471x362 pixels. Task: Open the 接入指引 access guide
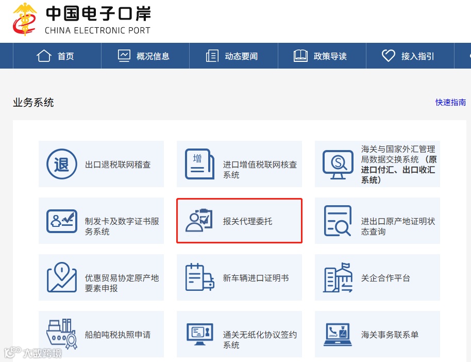pos(410,55)
